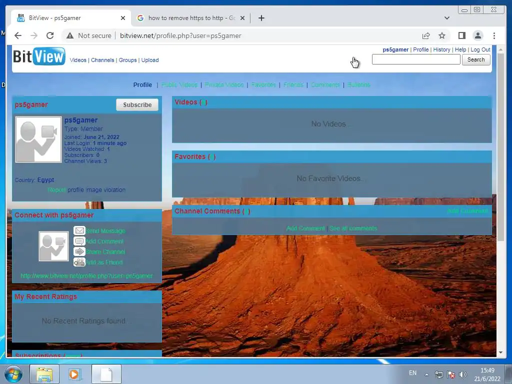
Task: Open the History link
Action: coord(441,49)
